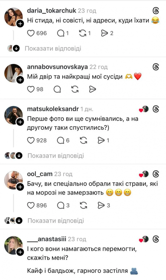Like annabovsunovskaya's comment with heart toggle
Image resolution: width=166 pixels, height=280 pixels.
click(x=31, y=89)
